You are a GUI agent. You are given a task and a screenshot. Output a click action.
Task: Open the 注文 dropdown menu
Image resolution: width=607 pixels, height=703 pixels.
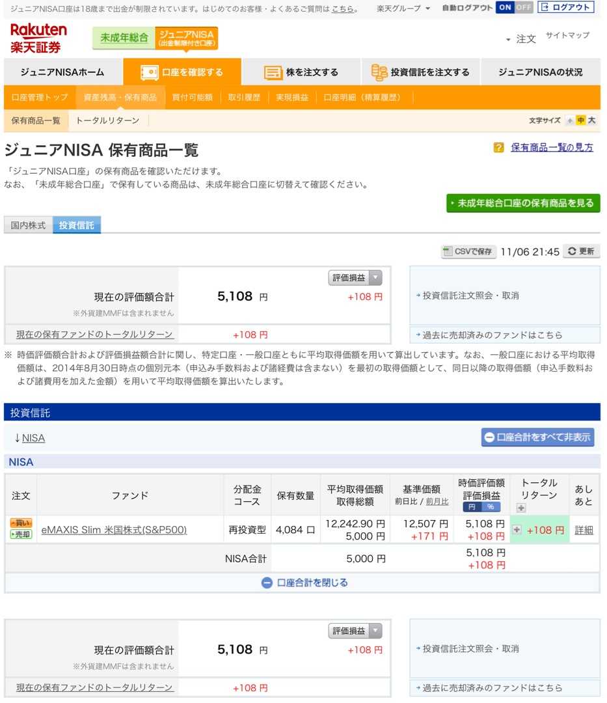(x=521, y=39)
